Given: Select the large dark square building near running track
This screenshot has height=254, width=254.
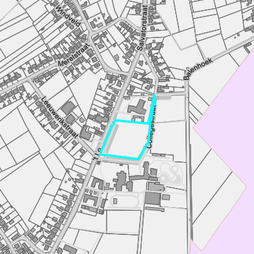Looking at the screenshot, I should pyautogui.click(x=152, y=198).
